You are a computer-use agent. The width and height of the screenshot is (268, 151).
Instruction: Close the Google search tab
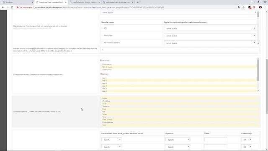pos(99,3)
